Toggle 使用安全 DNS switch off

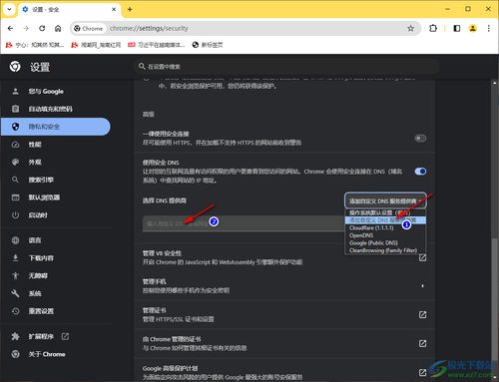coord(420,172)
